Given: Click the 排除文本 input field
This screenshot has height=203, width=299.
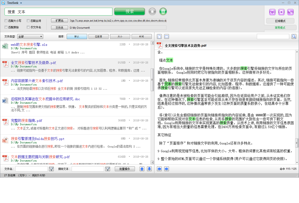Looking at the screenshot, I should [x=88, y=169].
